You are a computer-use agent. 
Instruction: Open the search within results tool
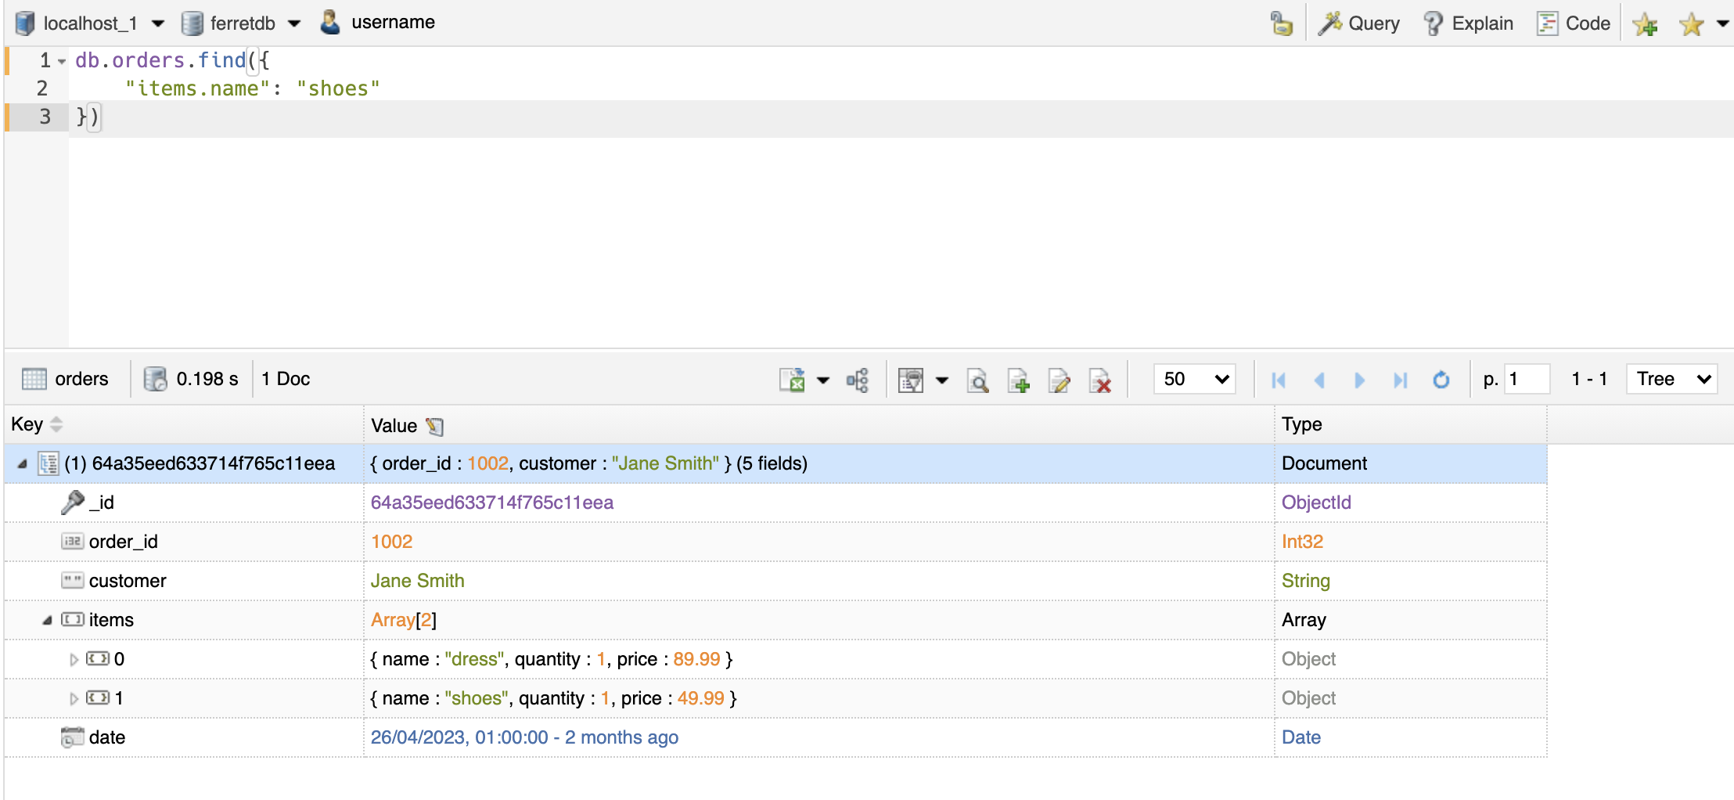pos(978,382)
